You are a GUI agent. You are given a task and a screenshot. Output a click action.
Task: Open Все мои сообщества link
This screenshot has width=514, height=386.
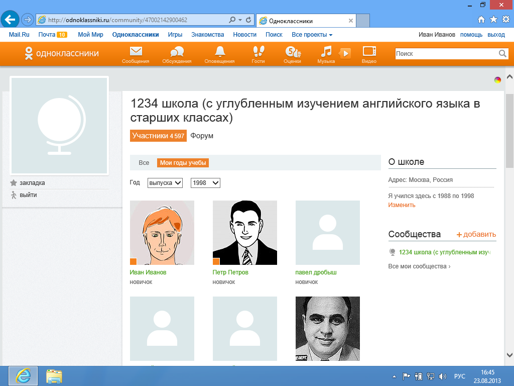coord(419,266)
